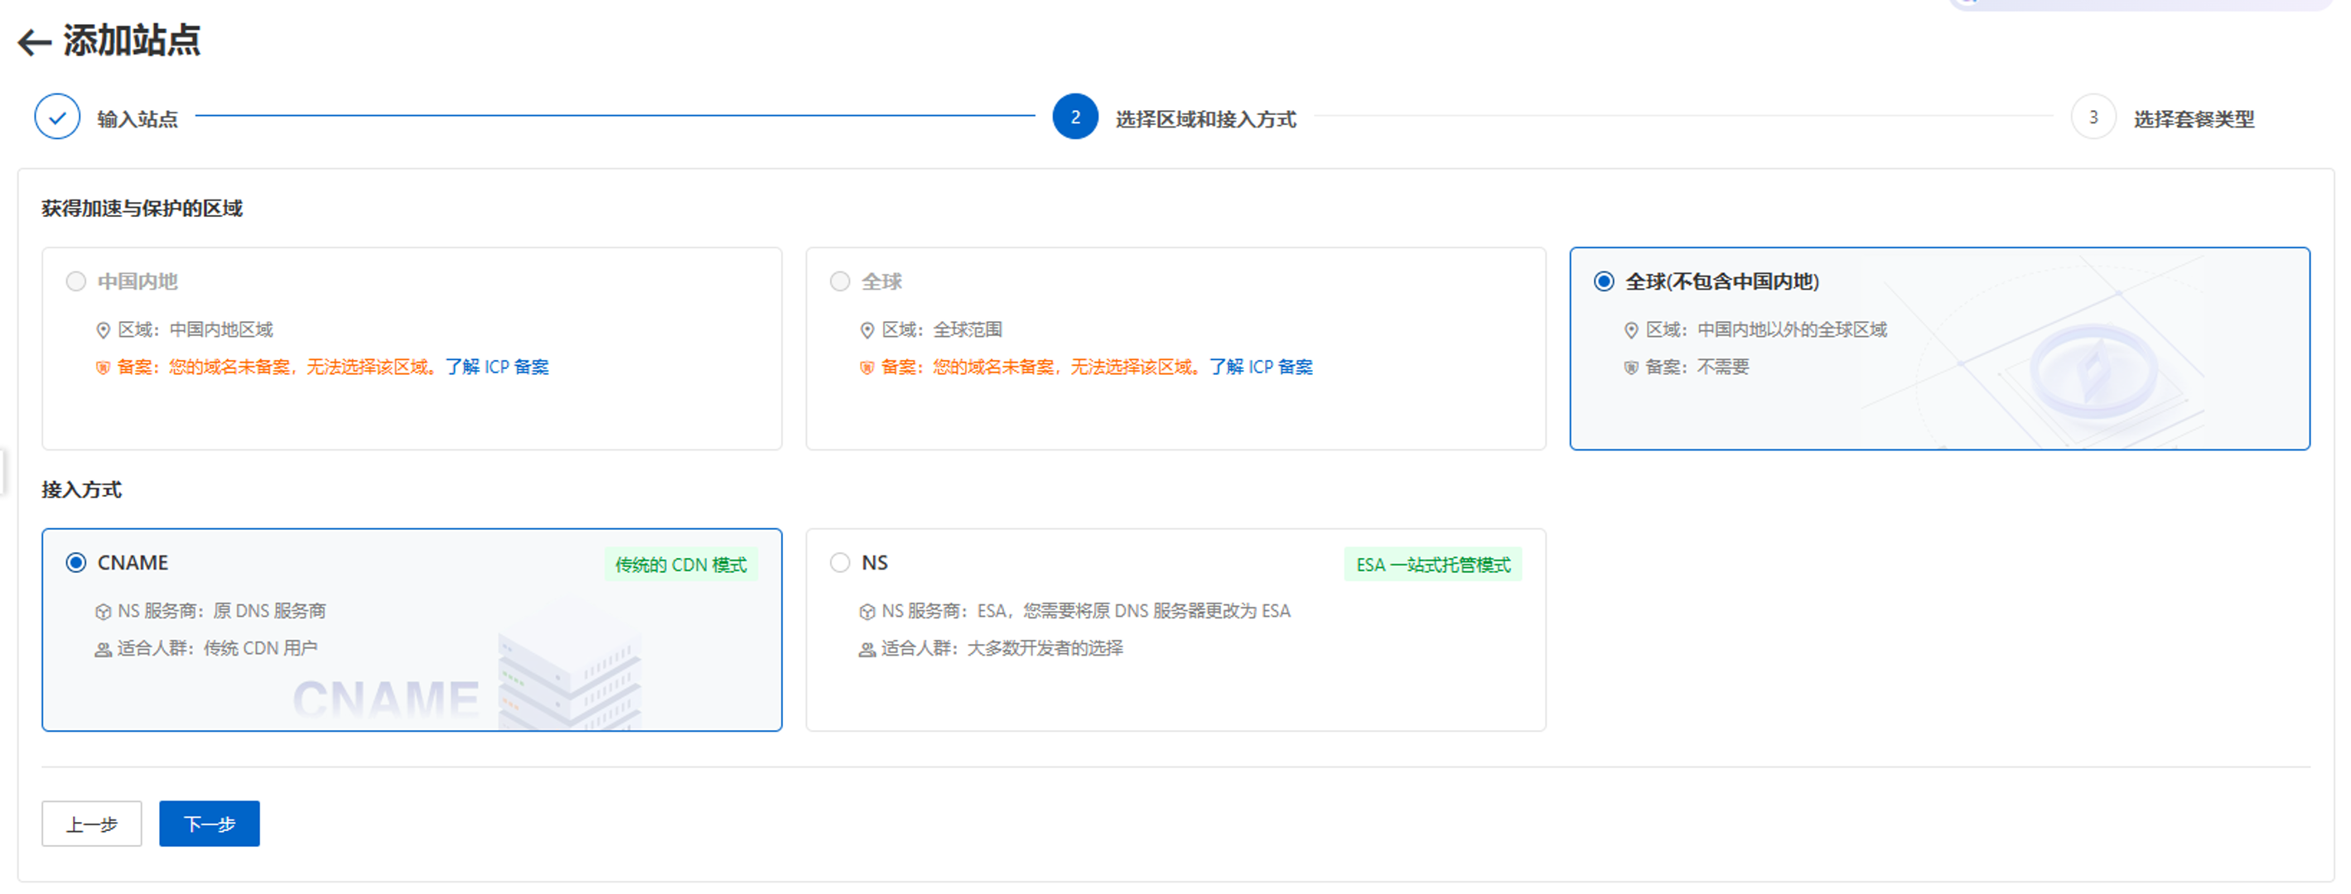
Task: Click the checkmark icon for step 输入站点
Action: coord(57,118)
